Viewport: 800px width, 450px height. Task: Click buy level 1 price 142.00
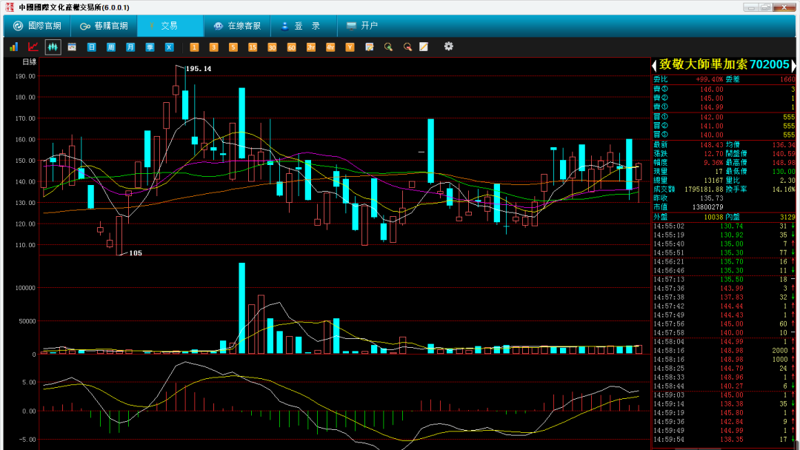tap(711, 117)
